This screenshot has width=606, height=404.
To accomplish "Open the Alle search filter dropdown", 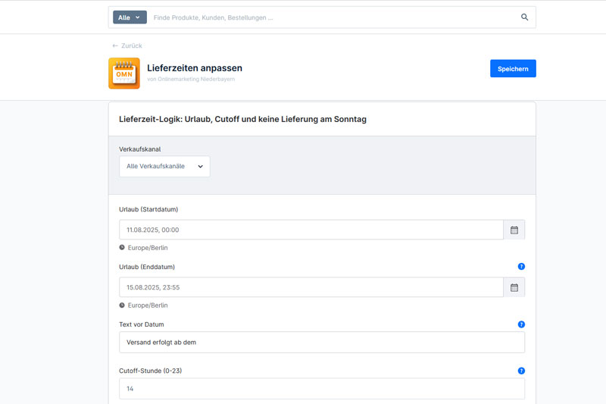I will coord(130,17).
